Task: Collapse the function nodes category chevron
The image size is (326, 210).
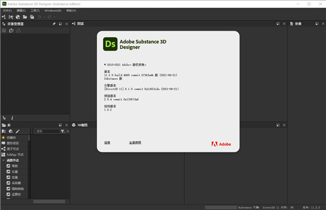Action: 3,160
